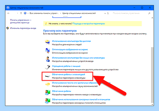The height and width of the screenshot is (111, 159).
Task: Click the shield icon beside Изменить параметры входа
Action: 8,28
